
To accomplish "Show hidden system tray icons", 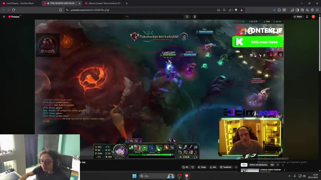I will point(289,176).
